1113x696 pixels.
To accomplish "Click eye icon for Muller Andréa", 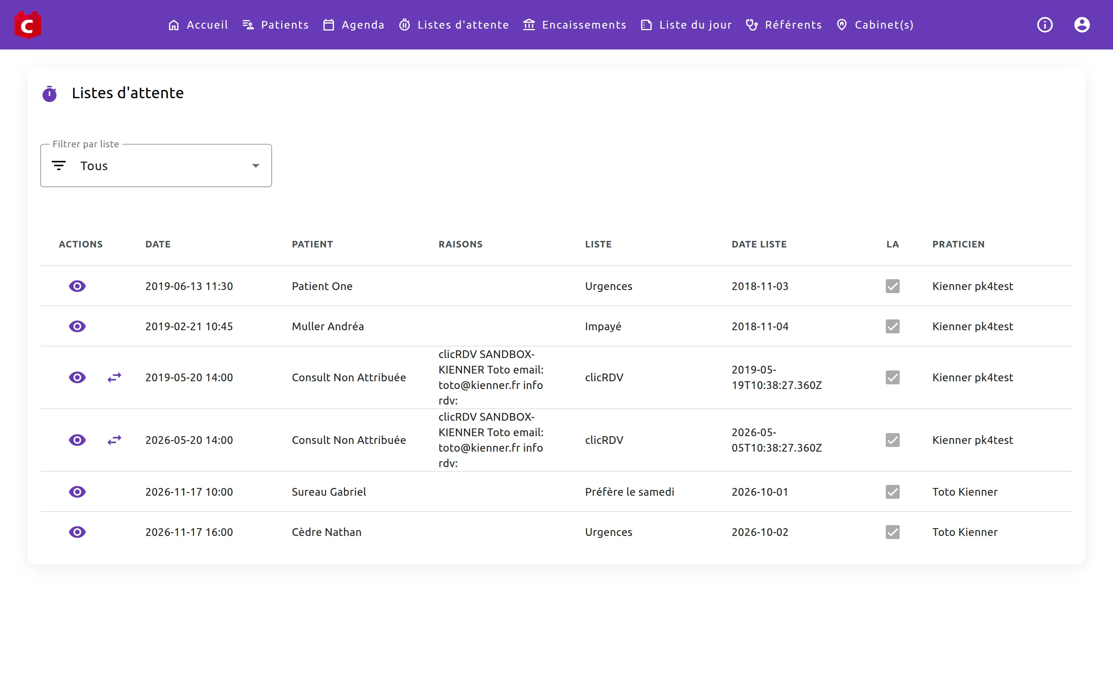I will 77,326.
